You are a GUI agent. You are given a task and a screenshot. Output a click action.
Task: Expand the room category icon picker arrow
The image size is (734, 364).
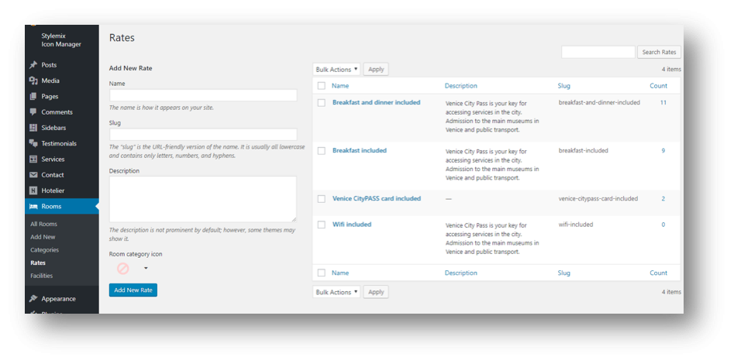[146, 268]
